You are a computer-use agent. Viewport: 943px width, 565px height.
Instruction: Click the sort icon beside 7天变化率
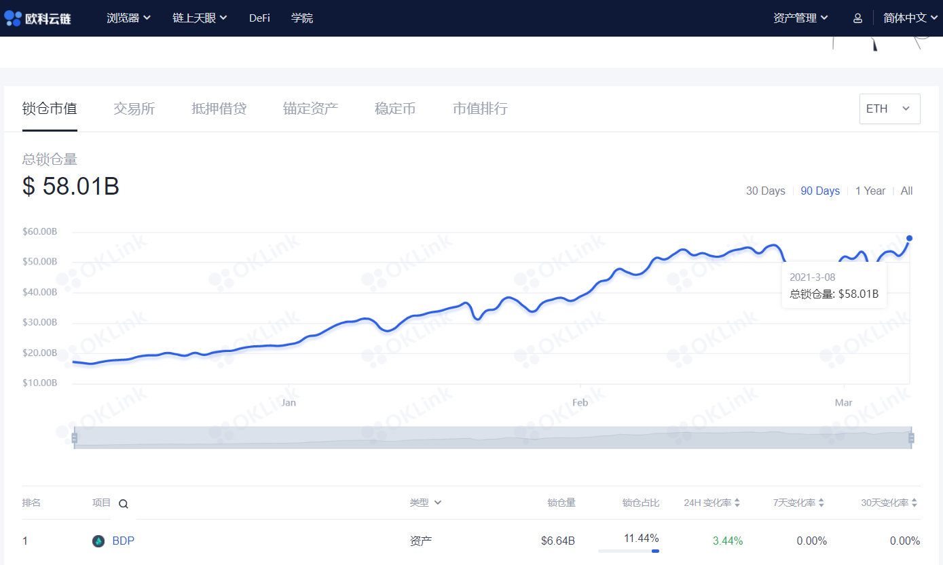pyautogui.click(x=821, y=503)
